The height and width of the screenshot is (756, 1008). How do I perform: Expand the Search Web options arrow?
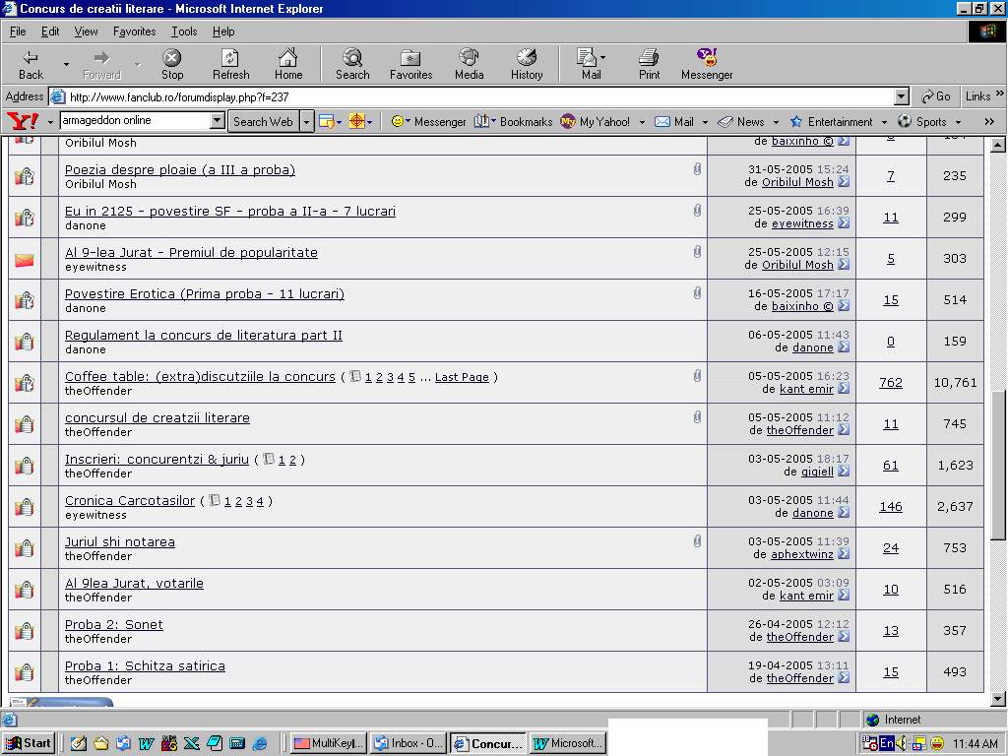[x=307, y=121]
